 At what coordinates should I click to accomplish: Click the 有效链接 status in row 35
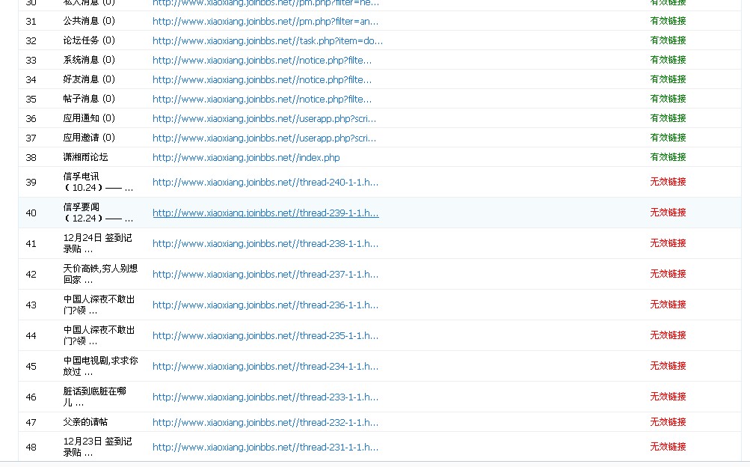pos(668,99)
